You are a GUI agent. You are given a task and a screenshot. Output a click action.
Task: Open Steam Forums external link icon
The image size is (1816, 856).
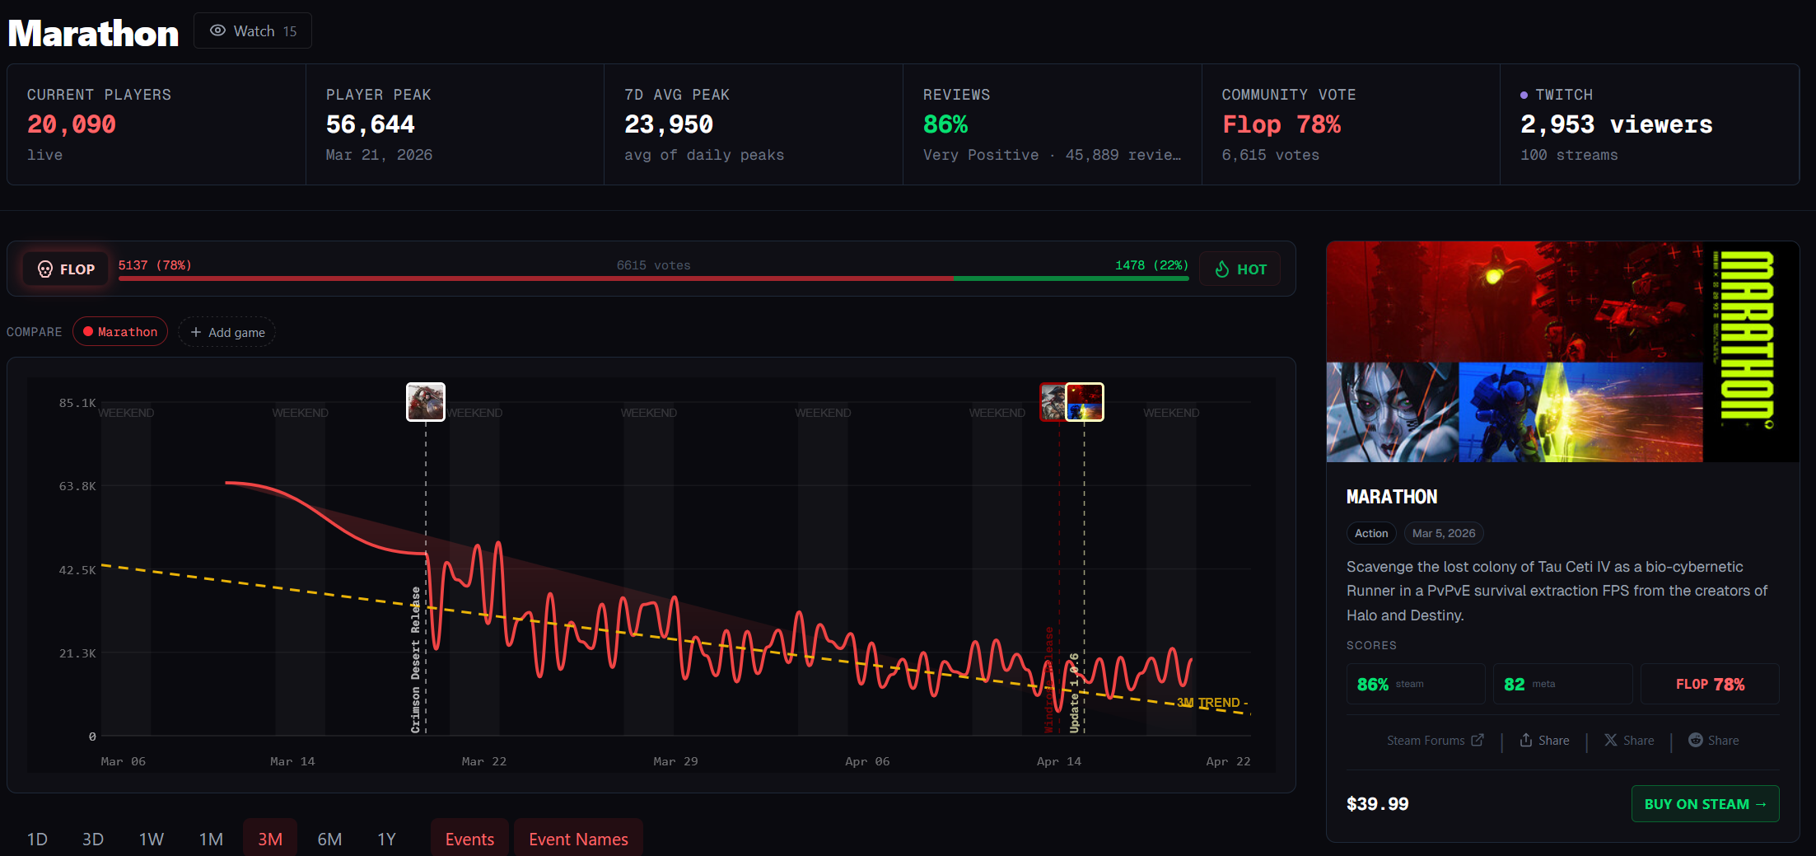pos(1478,740)
